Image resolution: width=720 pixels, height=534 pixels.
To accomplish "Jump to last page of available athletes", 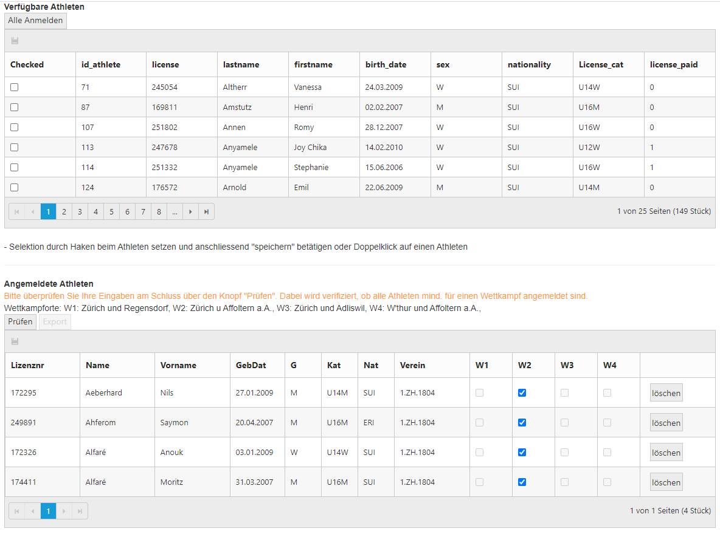I will coord(207,211).
